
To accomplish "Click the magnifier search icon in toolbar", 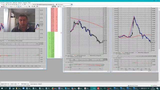I will [x=64, y=6].
